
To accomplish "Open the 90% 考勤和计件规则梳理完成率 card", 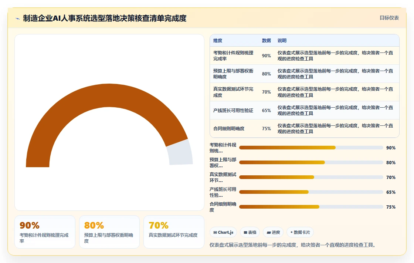I will tap(45, 232).
